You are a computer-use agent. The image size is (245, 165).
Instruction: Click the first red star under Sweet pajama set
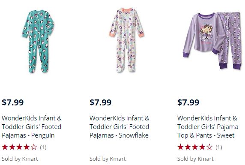(180, 147)
